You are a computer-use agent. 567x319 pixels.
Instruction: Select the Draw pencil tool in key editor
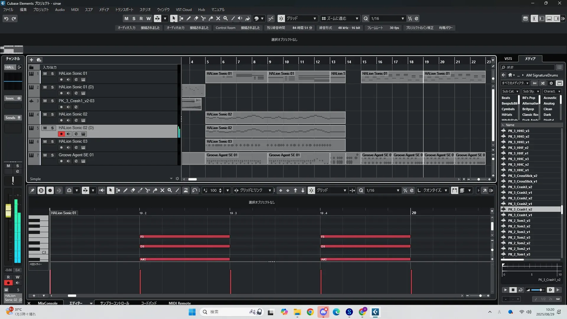(x=126, y=191)
